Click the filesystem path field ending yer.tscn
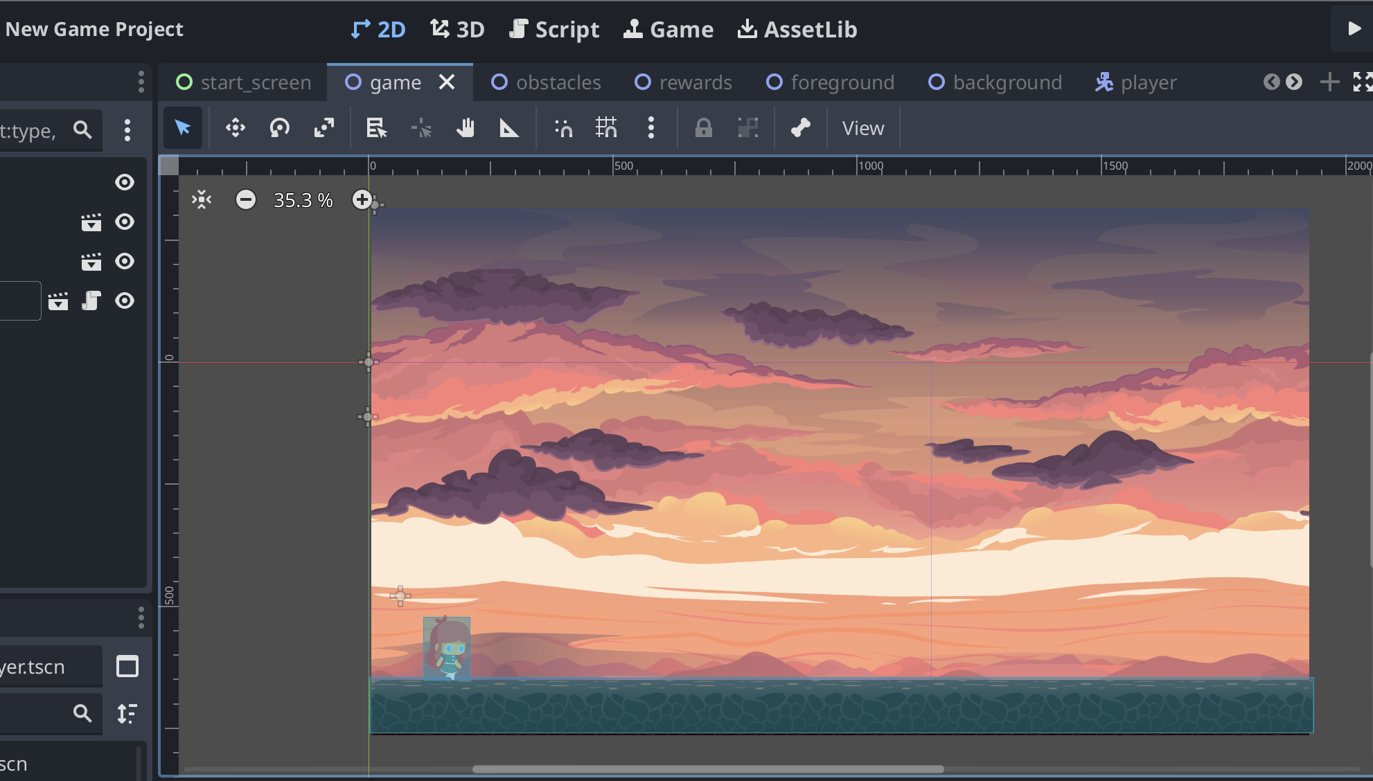The width and height of the screenshot is (1373, 781). pos(51,667)
